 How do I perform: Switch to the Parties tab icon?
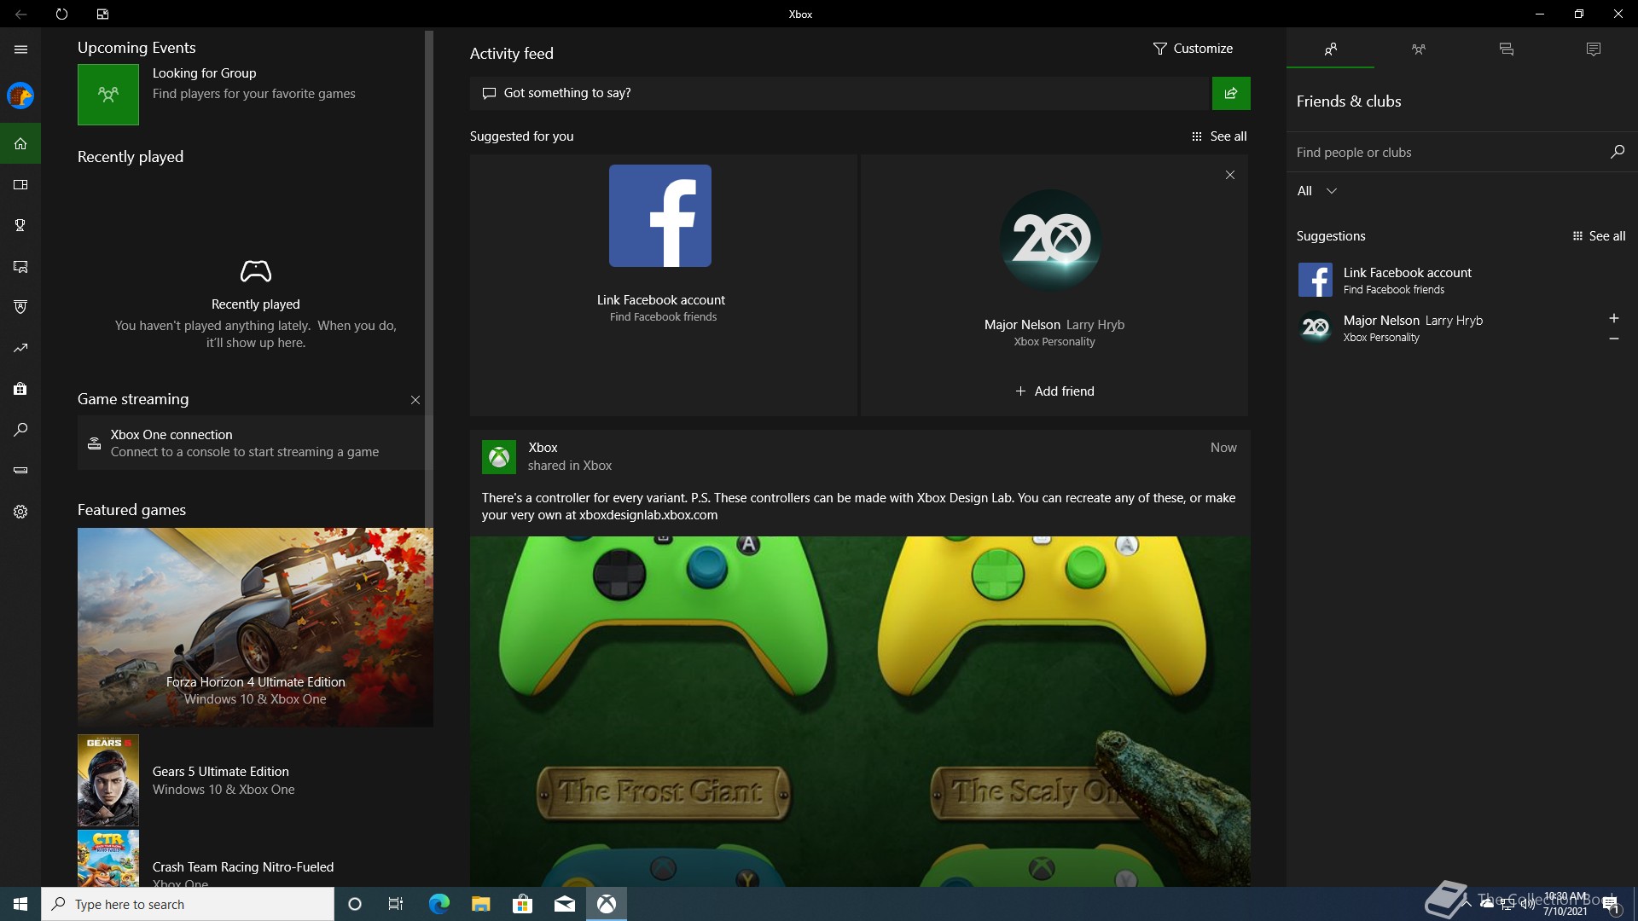click(1418, 49)
